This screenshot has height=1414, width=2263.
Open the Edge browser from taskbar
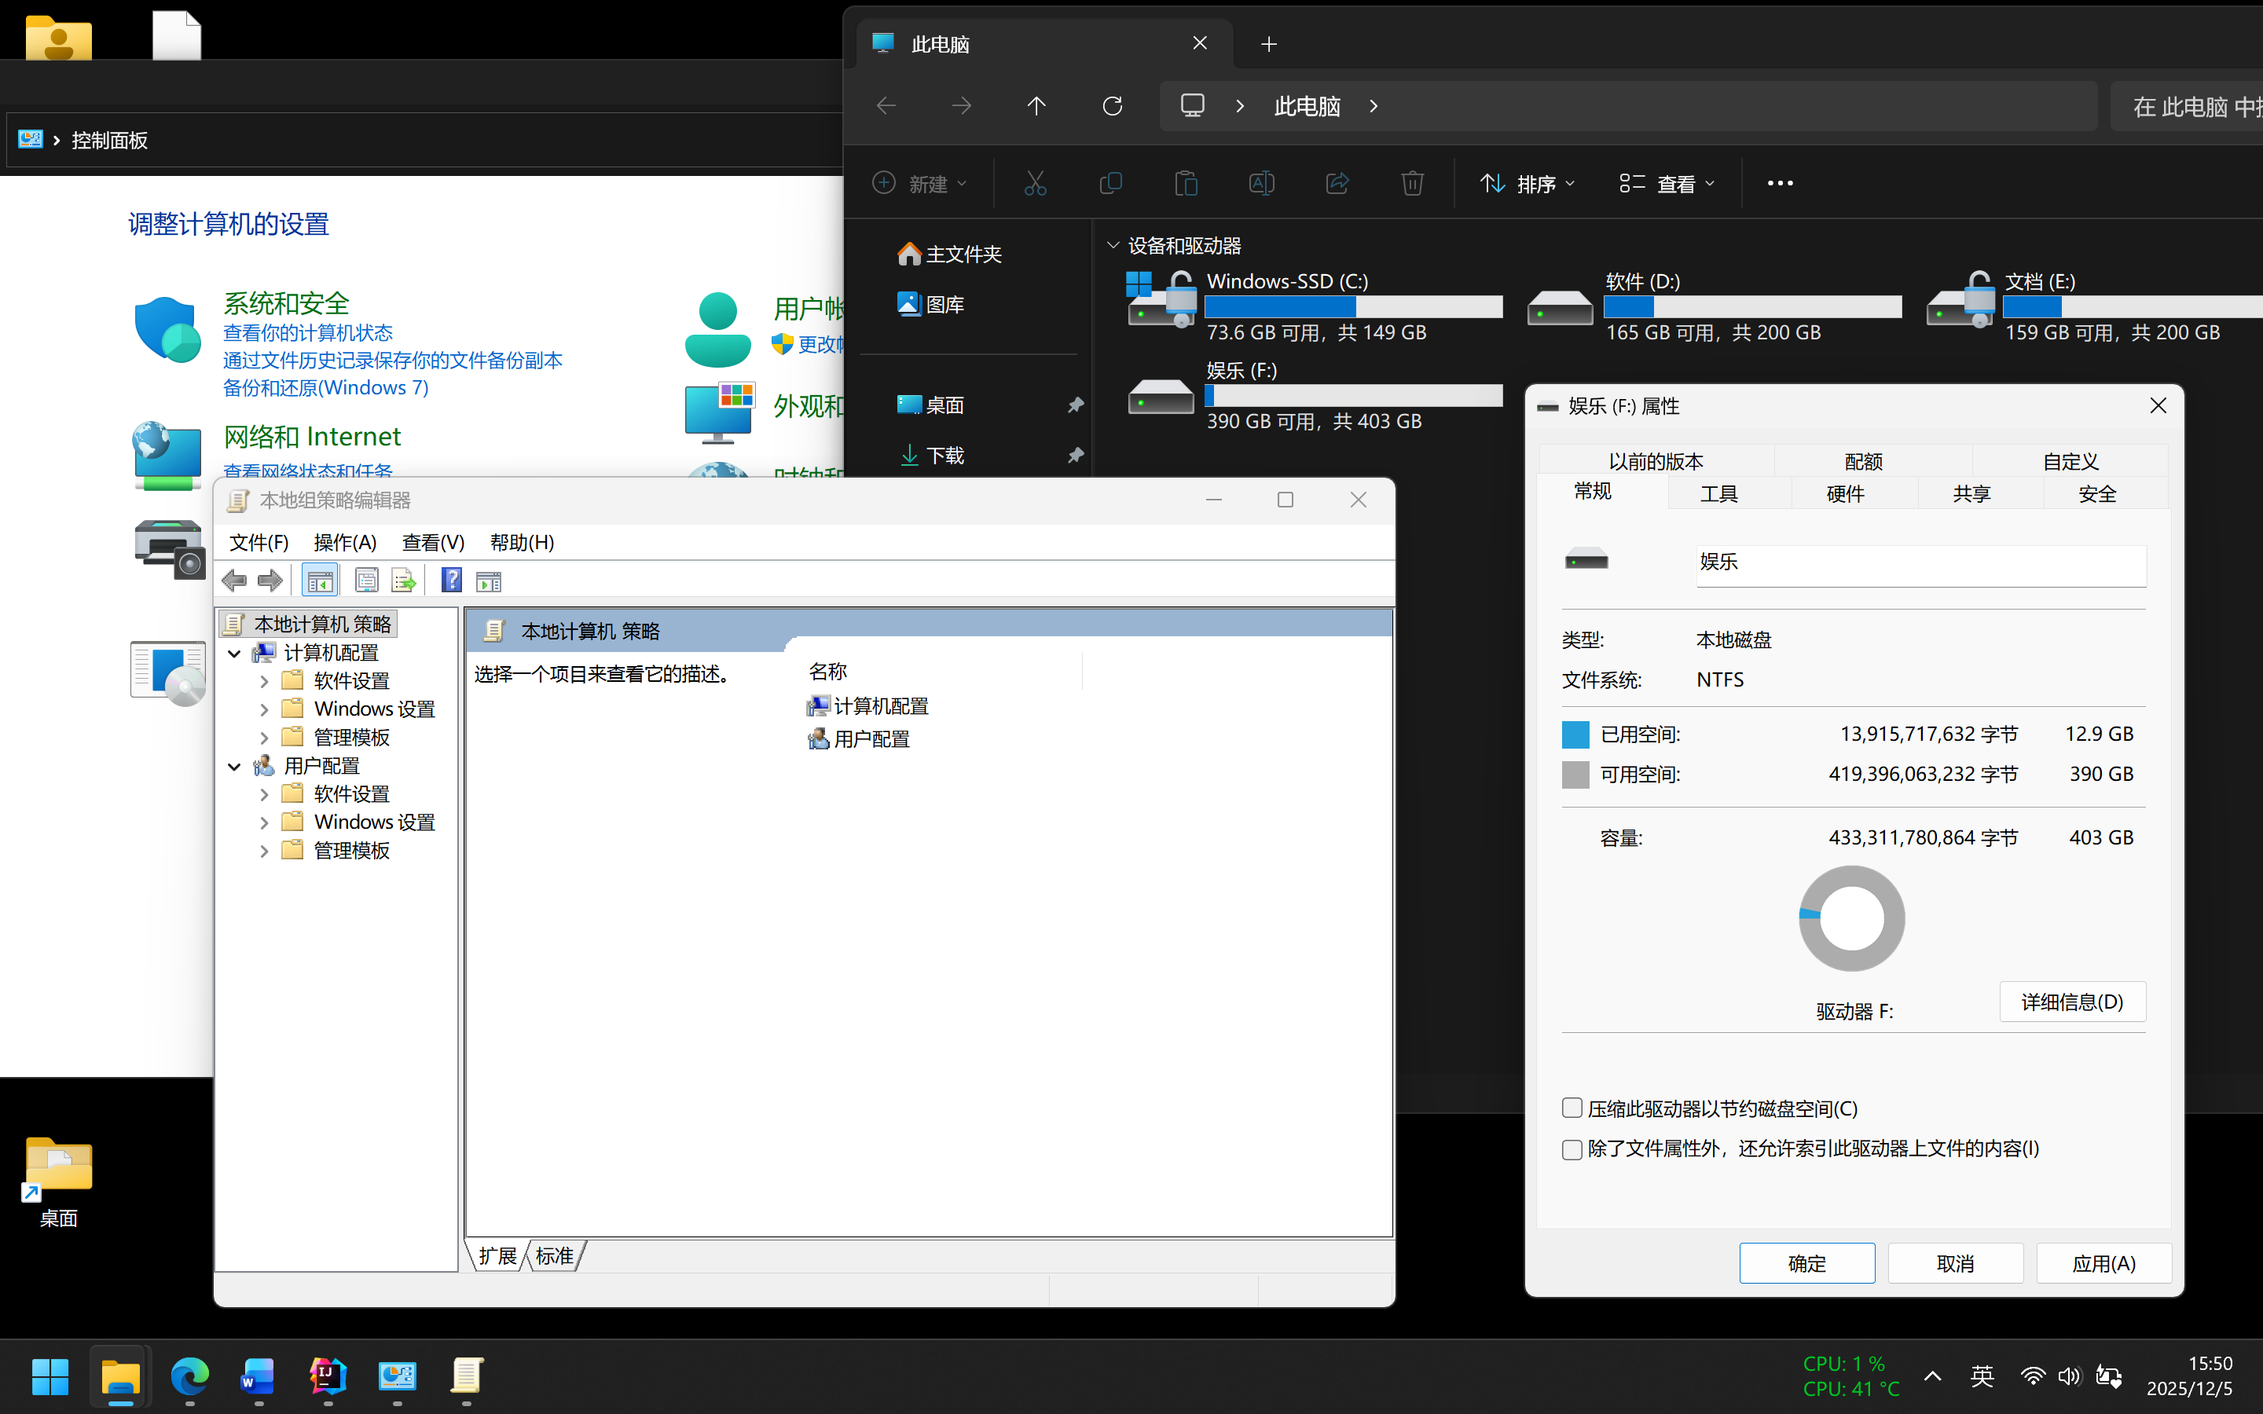point(190,1376)
